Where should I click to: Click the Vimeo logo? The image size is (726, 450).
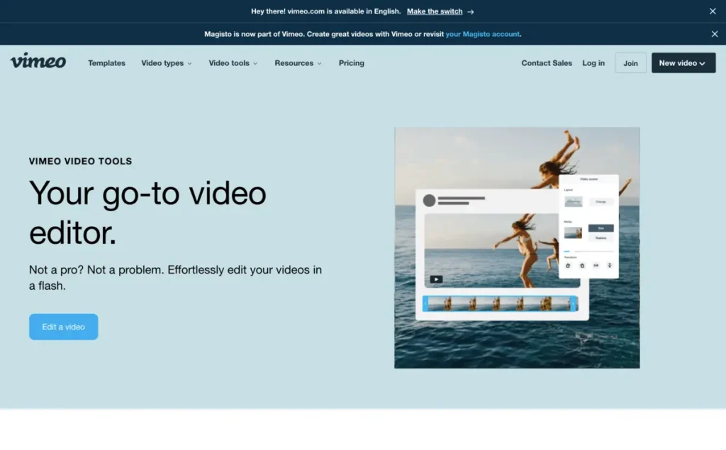point(38,62)
